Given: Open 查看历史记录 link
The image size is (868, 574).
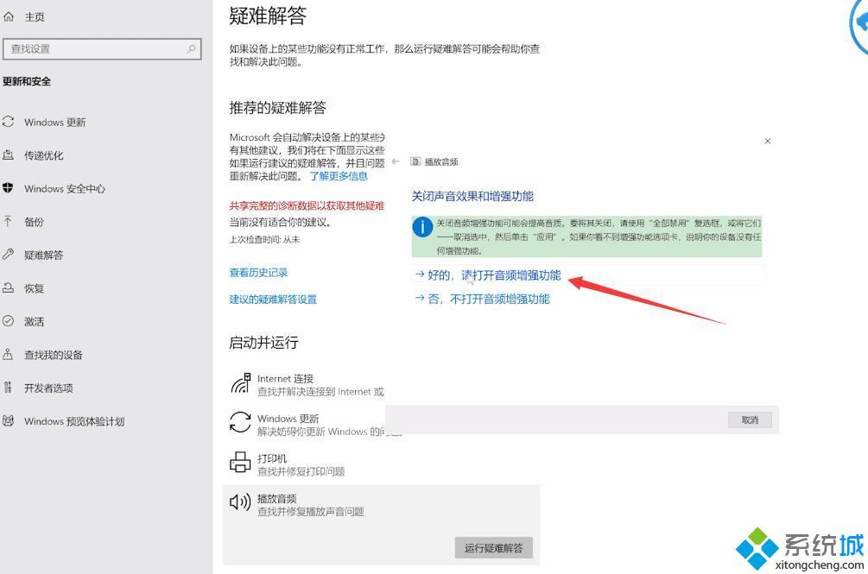Looking at the screenshot, I should 258,273.
